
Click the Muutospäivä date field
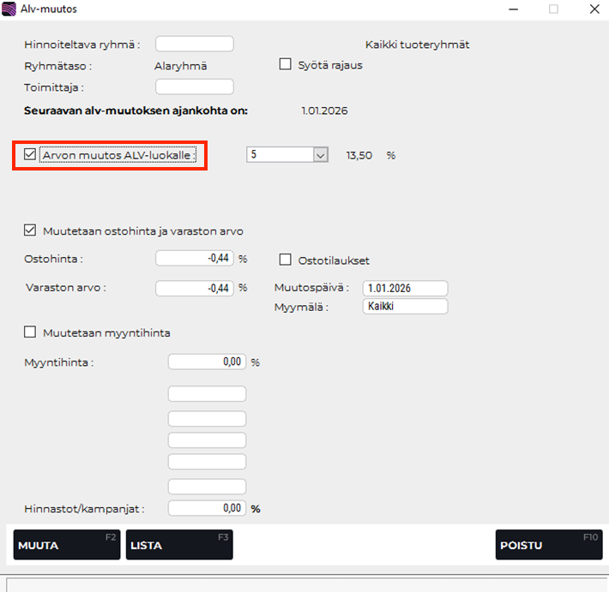405,288
